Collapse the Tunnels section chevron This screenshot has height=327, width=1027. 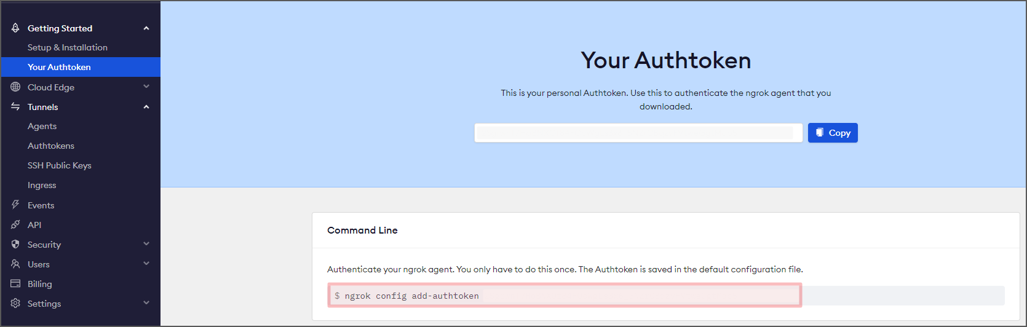tap(146, 107)
